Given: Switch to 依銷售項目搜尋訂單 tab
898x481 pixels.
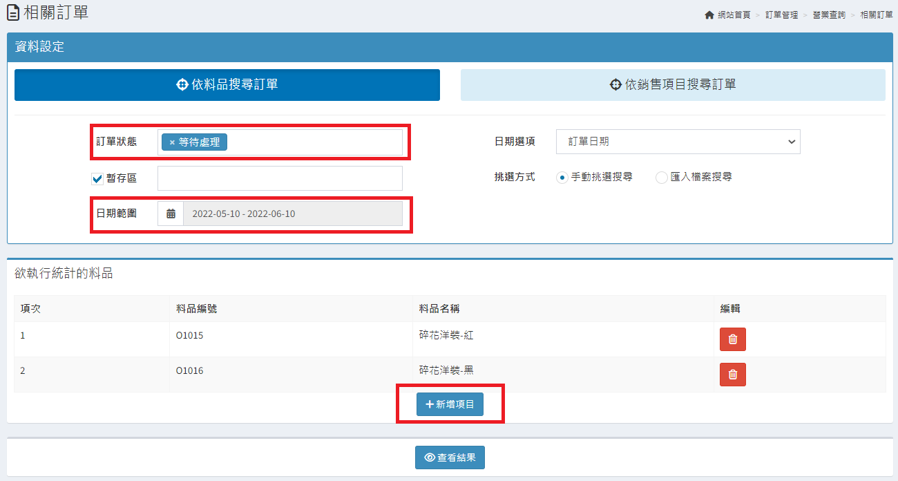Looking at the screenshot, I should tap(673, 85).
